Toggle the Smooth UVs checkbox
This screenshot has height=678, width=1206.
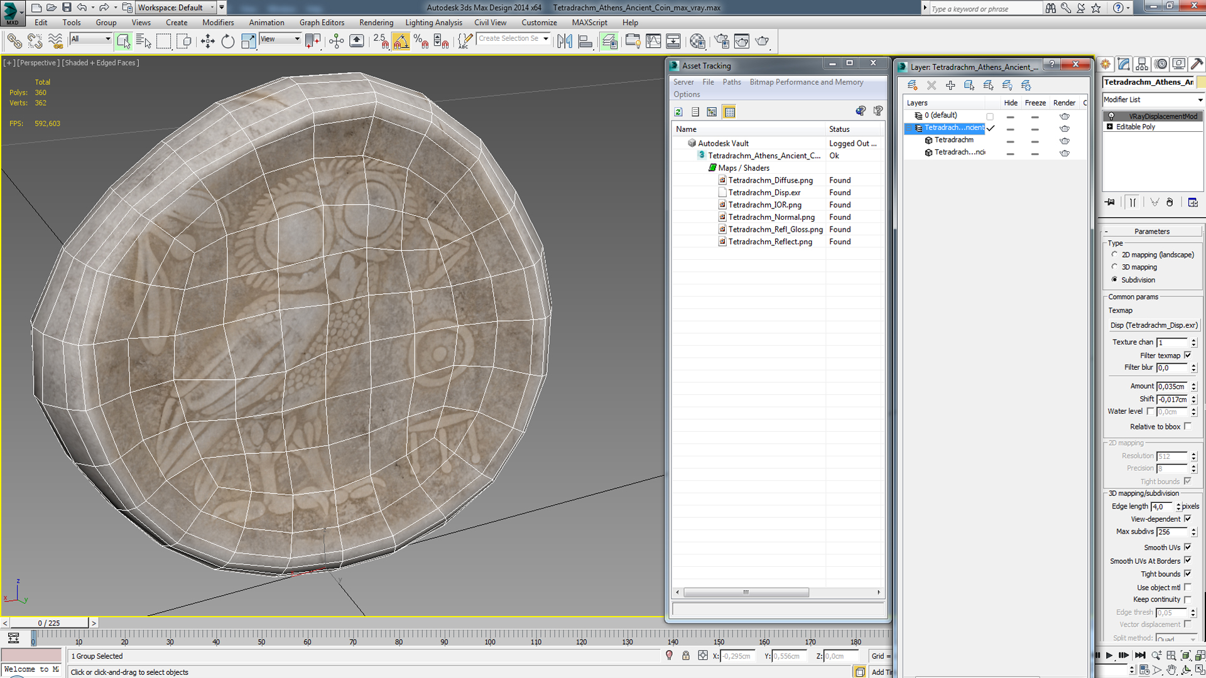1187,547
